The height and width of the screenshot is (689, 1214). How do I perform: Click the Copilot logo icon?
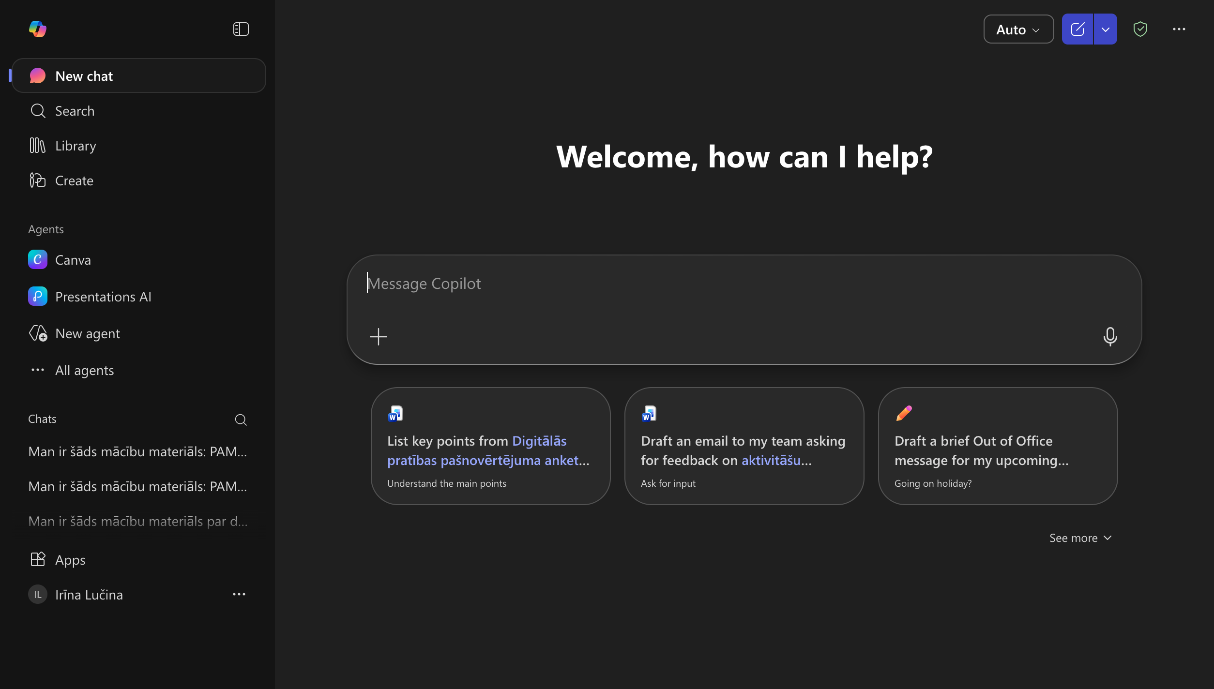pos(38,29)
